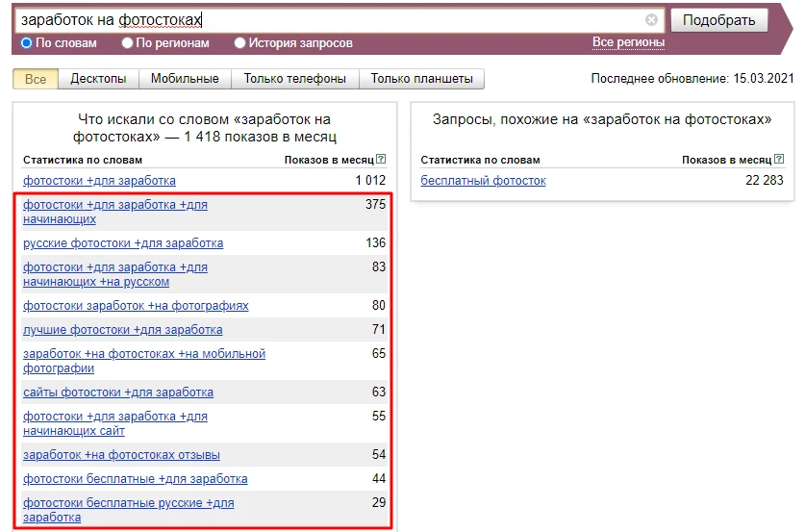Switch to the 'Только телефоны' tab
This screenshot has width=805, height=532.
click(294, 79)
